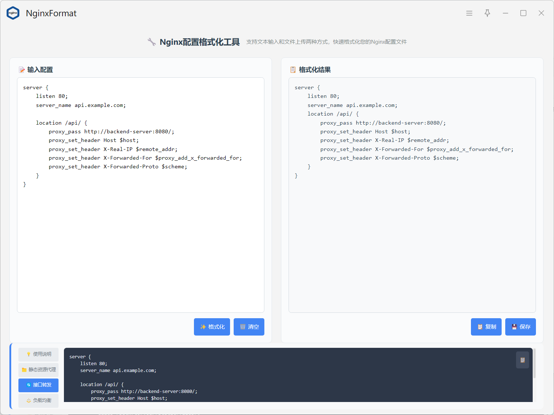Open the 使用说明 tab
Image resolution: width=554 pixels, height=415 pixels.
38,354
